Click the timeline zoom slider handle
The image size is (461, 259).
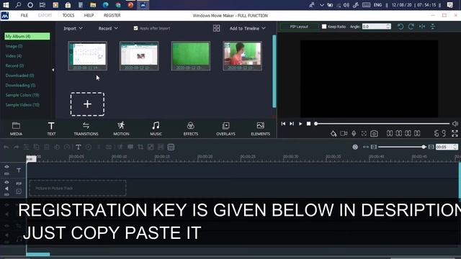pyautogui.click(x=424, y=147)
